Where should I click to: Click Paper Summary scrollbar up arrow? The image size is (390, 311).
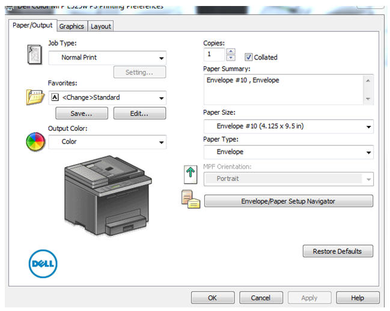pos(368,80)
